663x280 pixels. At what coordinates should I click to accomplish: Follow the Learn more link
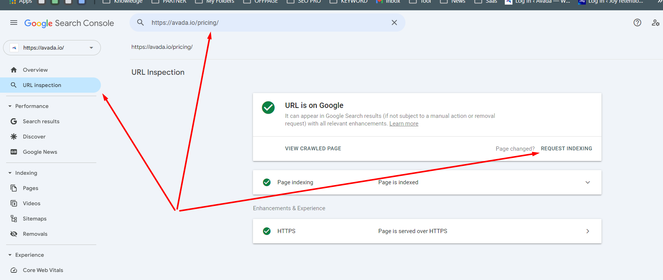[404, 124]
